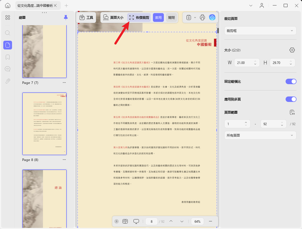Viewport: 302px width, 229px height.
Task: Toggle 應用到多頁 apply to multiple pages
Action: coord(291,99)
